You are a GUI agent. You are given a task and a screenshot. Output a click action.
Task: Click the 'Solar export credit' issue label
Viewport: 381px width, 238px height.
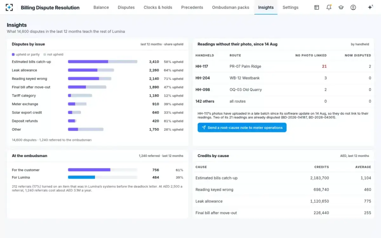click(27, 112)
